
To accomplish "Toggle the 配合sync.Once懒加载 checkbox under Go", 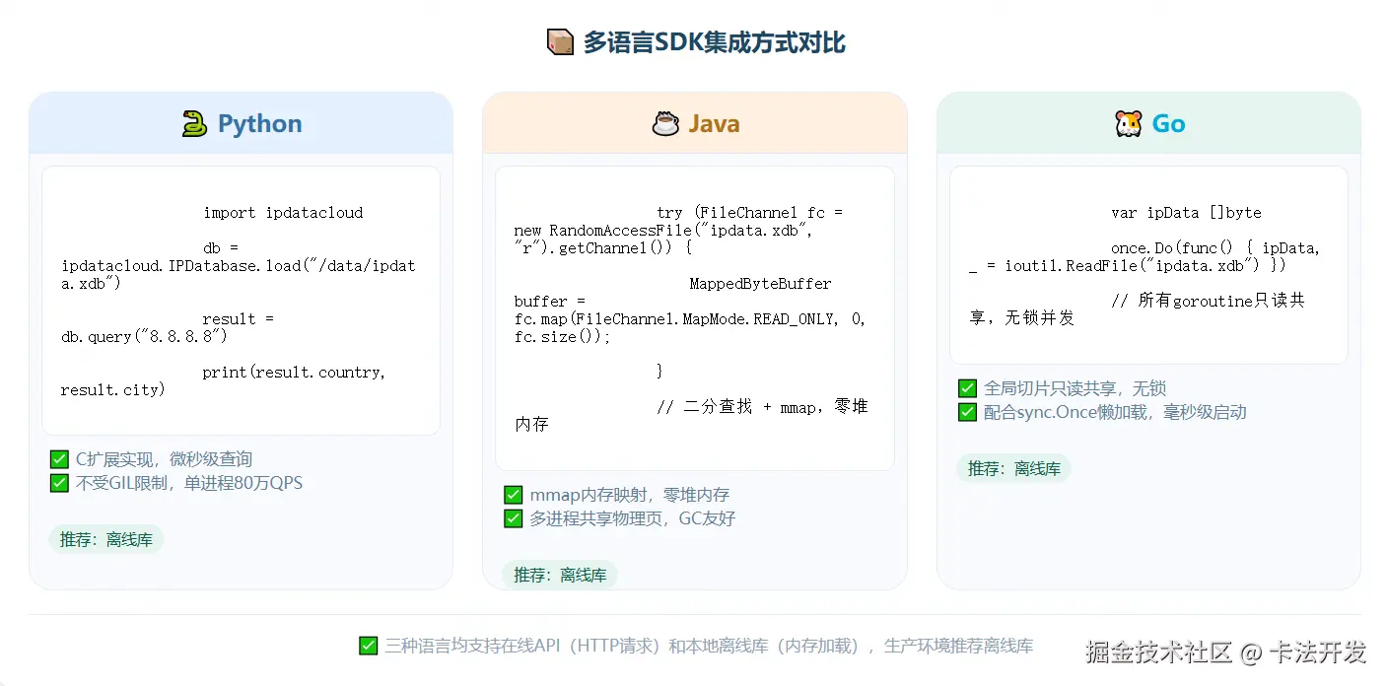I will (966, 412).
